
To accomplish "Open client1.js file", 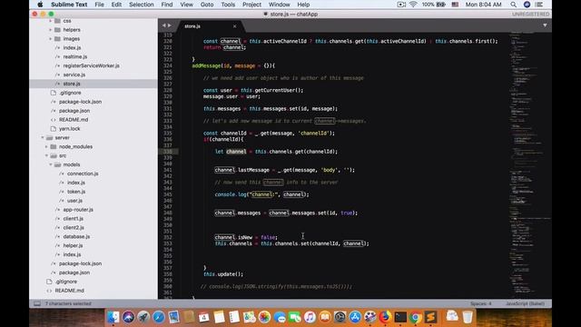I will [74, 219].
